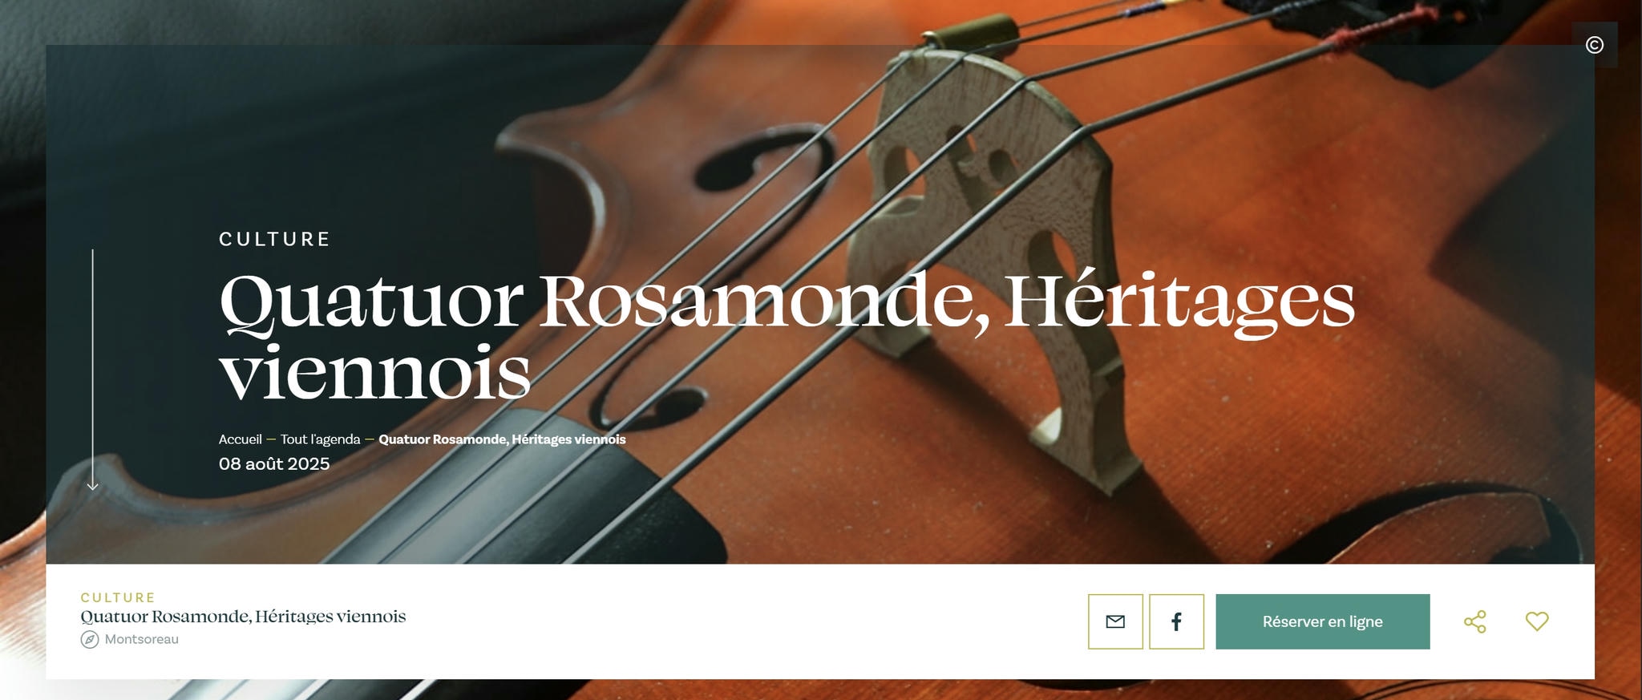
Task: Click the date 08 août 2025
Action: pyautogui.click(x=274, y=464)
